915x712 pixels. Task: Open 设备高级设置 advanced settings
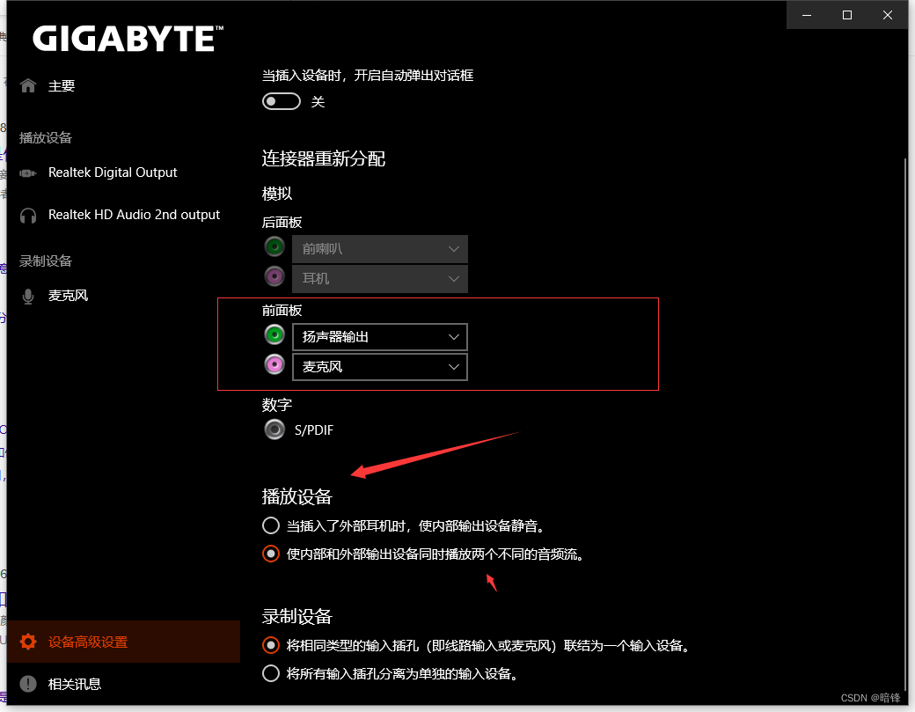[124, 642]
